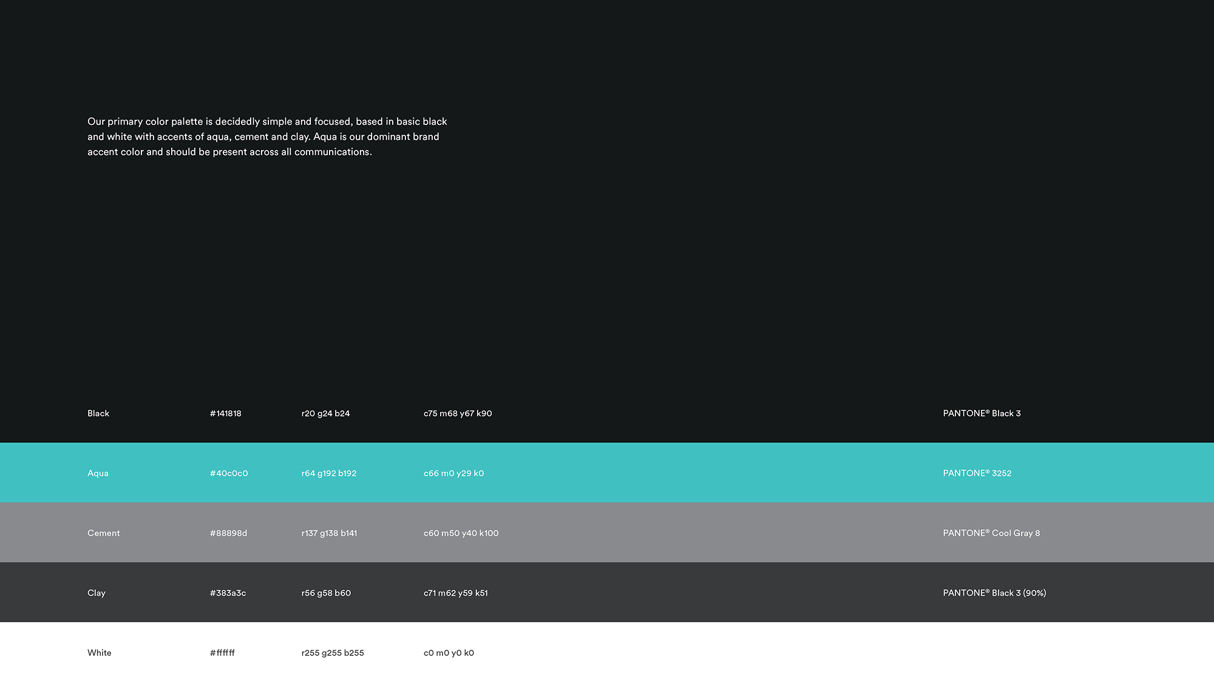Image resolution: width=1214 pixels, height=682 pixels.
Task: Click the #88898d hex value
Action: point(228,533)
